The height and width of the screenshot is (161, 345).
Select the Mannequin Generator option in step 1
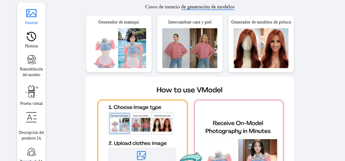click(x=120, y=123)
